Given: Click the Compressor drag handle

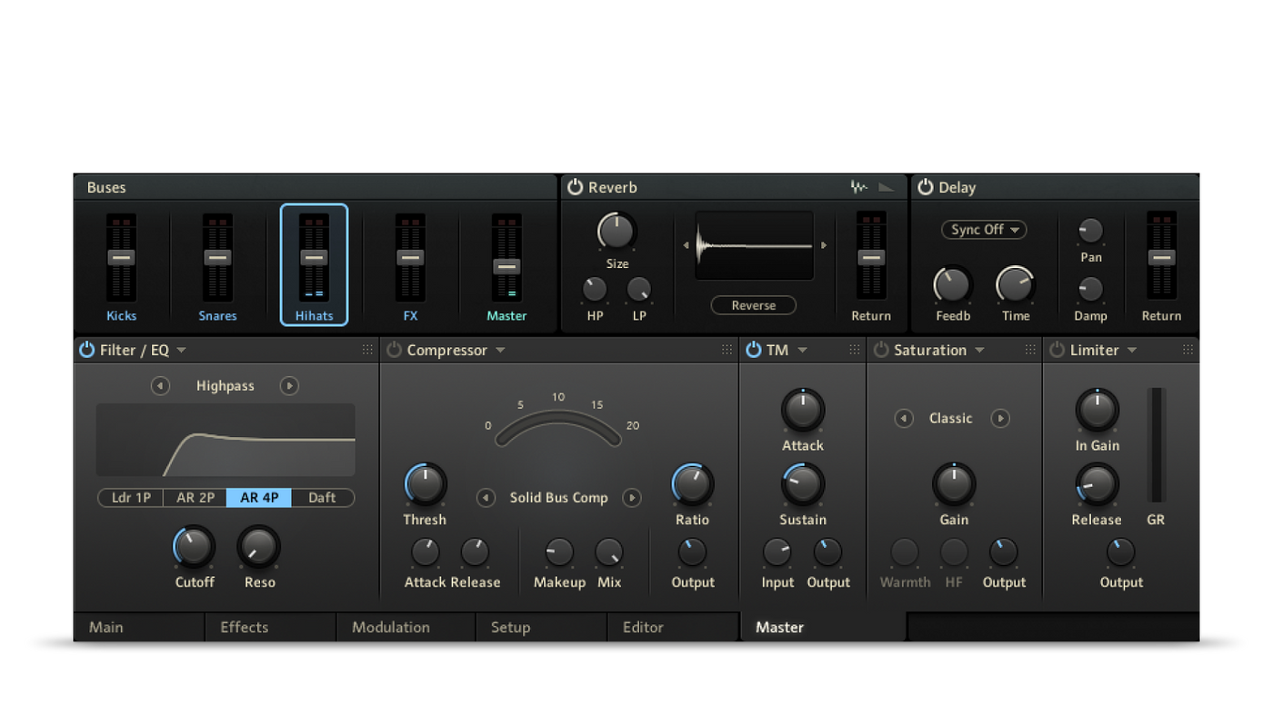Looking at the screenshot, I should coord(727,350).
